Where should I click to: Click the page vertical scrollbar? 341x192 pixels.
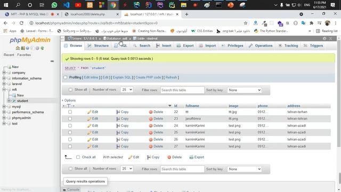339,94
